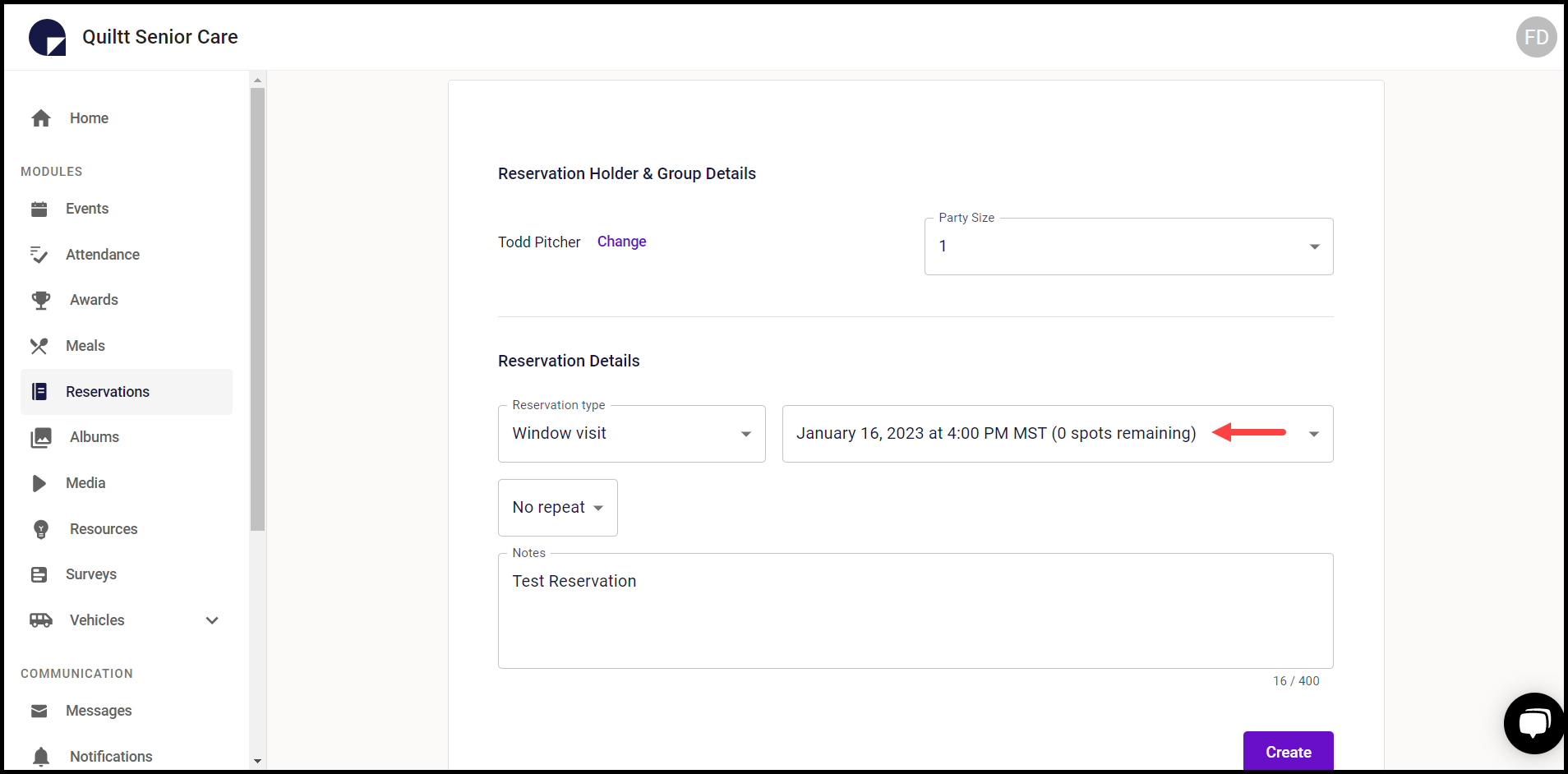Open the Surveys module
The image size is (1568, 774).
pyautogui.click(x=127, y=574)
